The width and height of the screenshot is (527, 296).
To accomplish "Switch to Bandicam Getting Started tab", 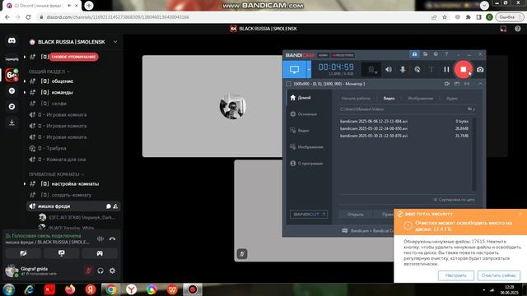I will [356, 99].
